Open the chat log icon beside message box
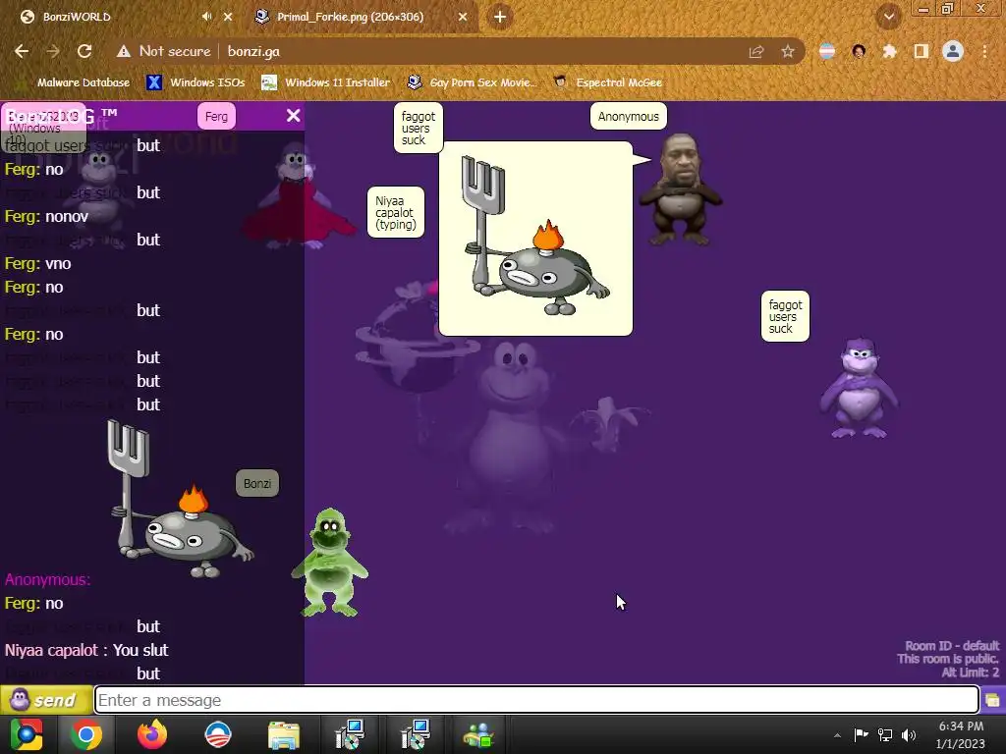 992,700
